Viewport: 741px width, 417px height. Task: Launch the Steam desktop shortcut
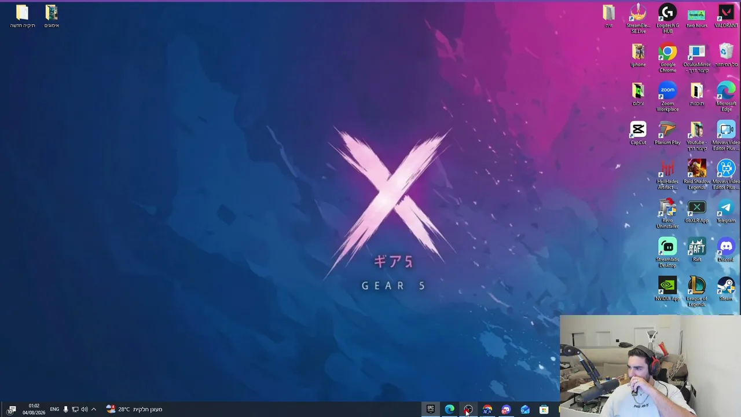click(x=726, y=289)
